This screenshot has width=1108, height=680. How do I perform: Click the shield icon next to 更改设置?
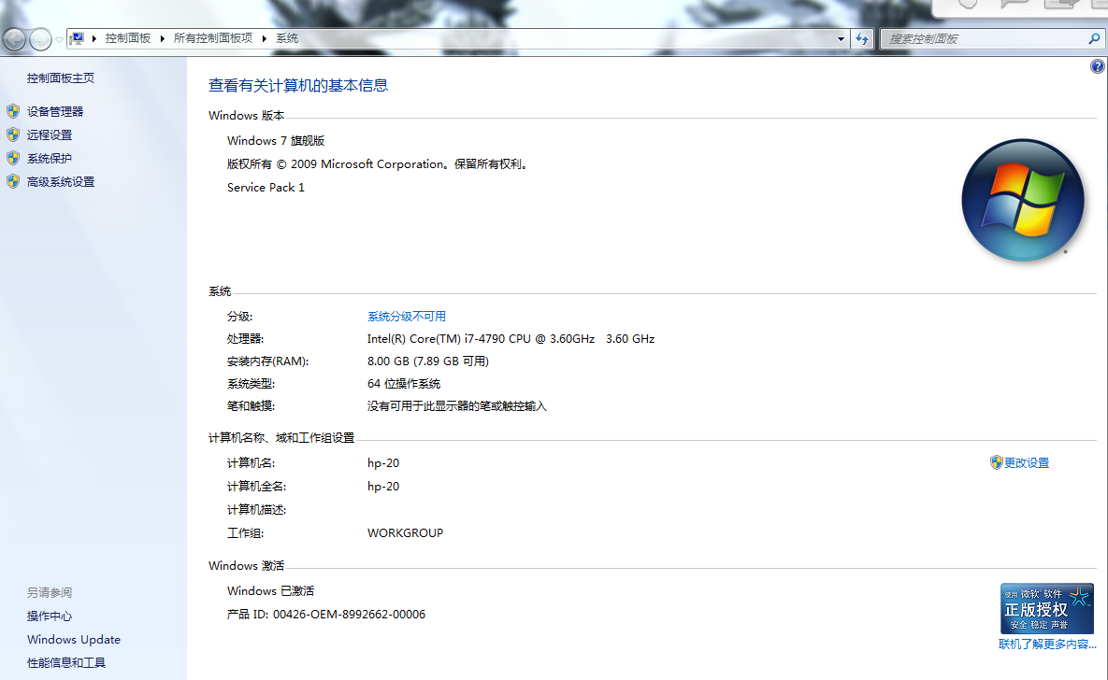point(997,462)
